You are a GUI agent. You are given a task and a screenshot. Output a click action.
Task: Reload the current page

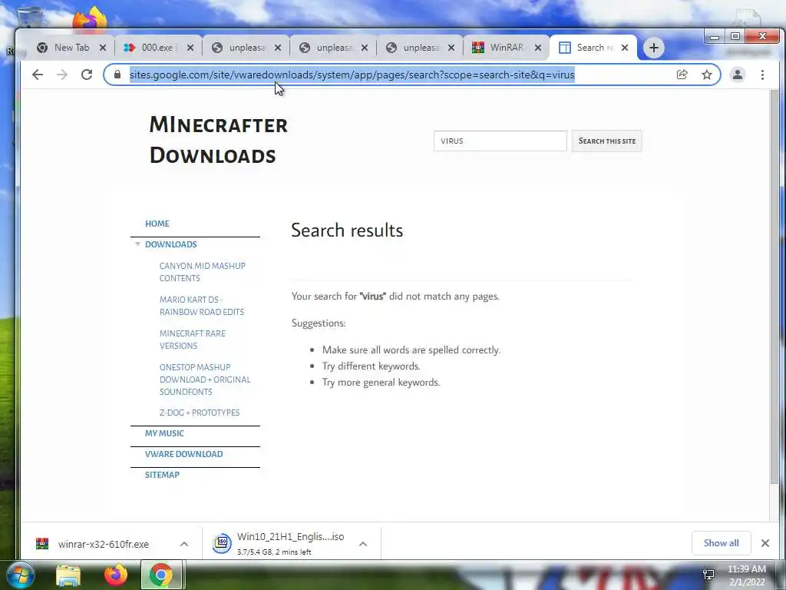click(87, 75)
